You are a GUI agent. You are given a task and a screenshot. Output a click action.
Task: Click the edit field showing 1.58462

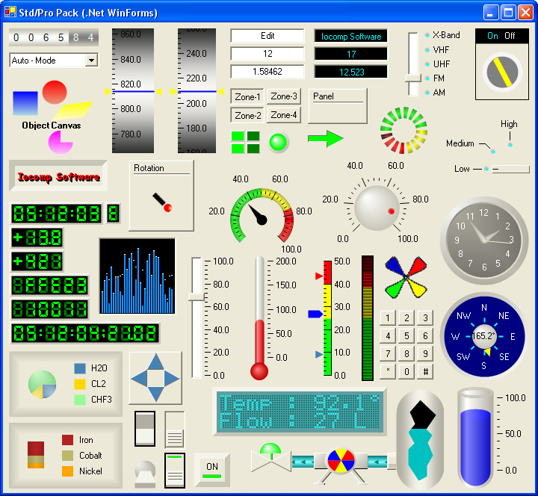point(268,72)
